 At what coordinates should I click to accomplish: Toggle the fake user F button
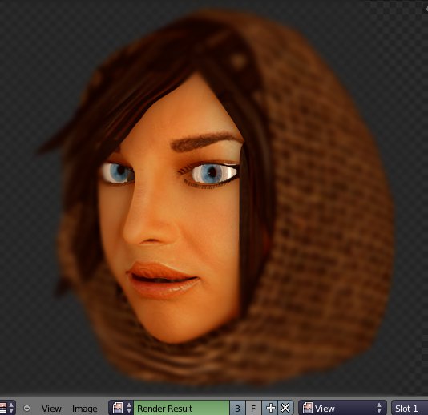pyautogui.click(x=253, y=408)
